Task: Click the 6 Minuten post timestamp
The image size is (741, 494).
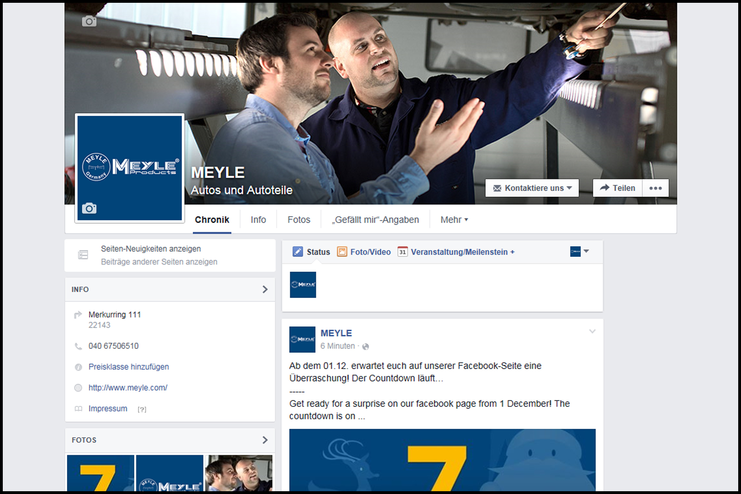Action: [x=337, y=346]
